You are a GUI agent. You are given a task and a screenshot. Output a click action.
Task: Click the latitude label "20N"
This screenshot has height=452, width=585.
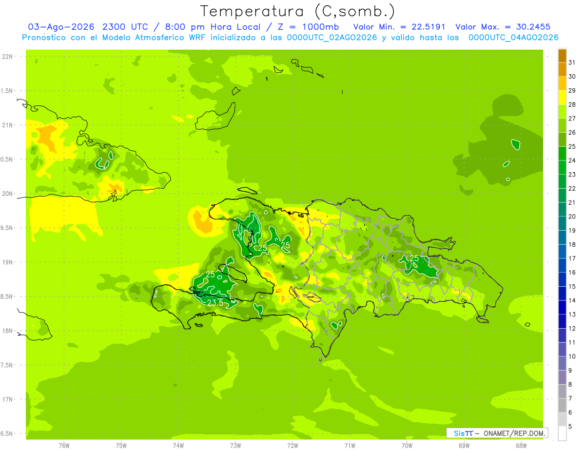point(7,194)
